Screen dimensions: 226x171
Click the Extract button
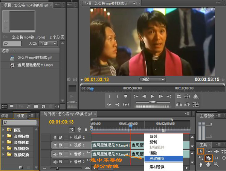[187, 104]
